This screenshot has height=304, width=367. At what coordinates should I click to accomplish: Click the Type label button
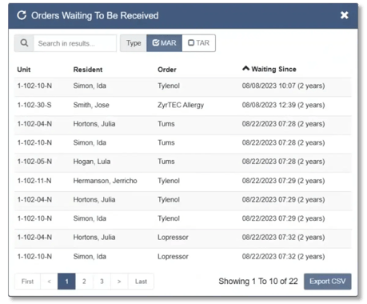pyautogui.click(x=134, y=43)
